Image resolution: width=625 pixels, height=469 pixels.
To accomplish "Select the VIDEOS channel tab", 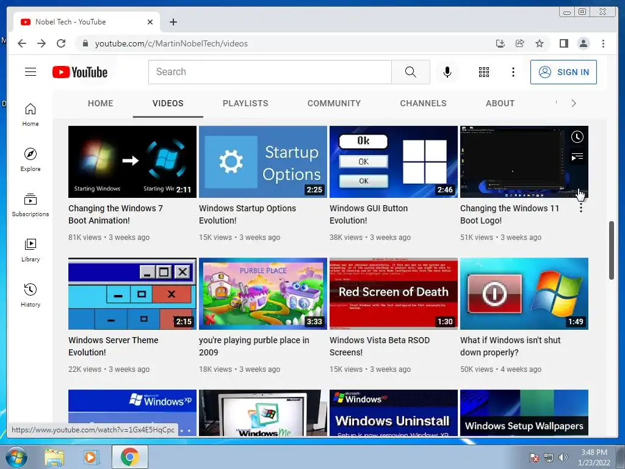I will pyautogui.click(x=168, y=103).
